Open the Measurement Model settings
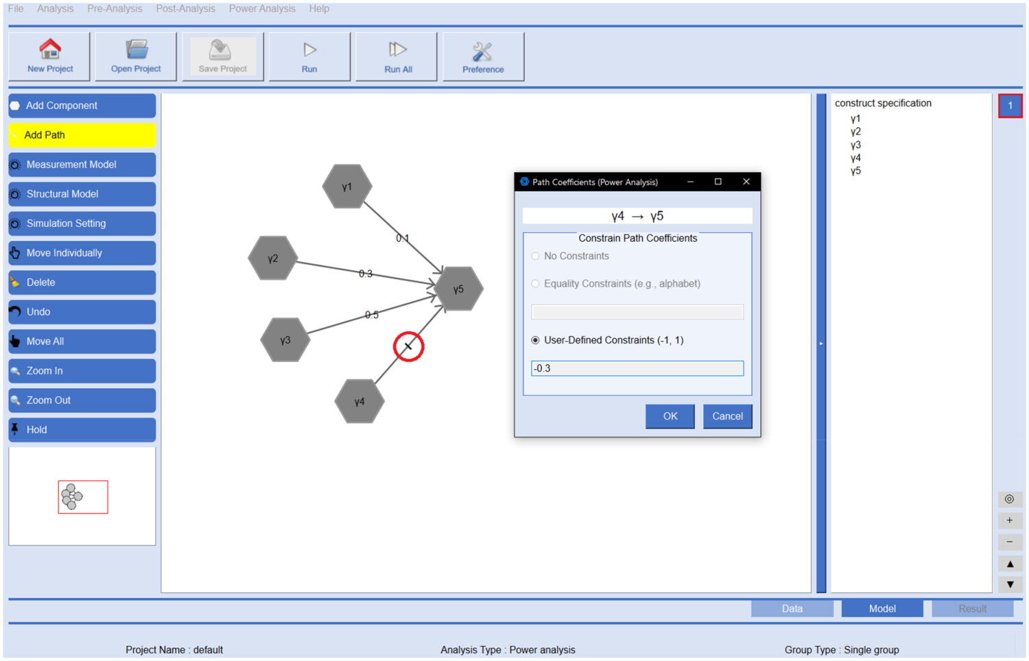Viewport: 1029px width, 661px height. [82, 165]
